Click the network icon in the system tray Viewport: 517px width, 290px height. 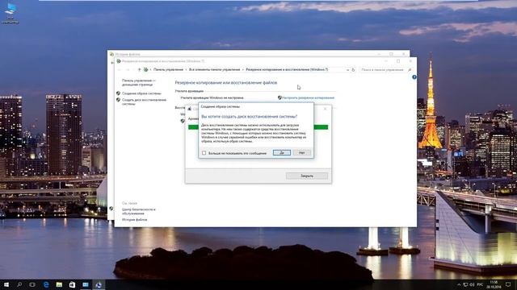pos(465,284)
